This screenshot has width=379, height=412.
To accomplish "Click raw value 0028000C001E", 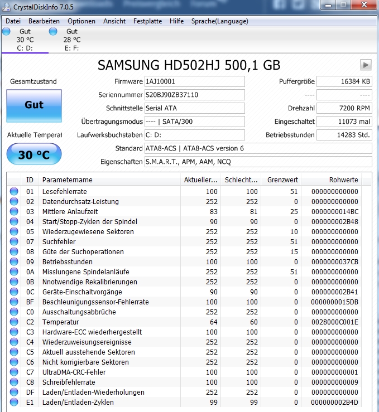I will tap(334, 322).
